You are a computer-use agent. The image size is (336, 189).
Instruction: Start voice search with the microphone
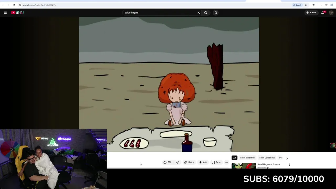[216, 13]
